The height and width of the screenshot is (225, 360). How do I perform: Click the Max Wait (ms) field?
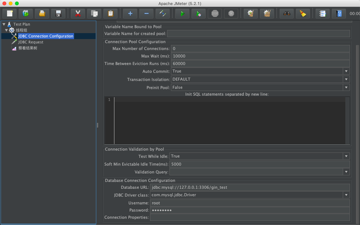[260, 56]
